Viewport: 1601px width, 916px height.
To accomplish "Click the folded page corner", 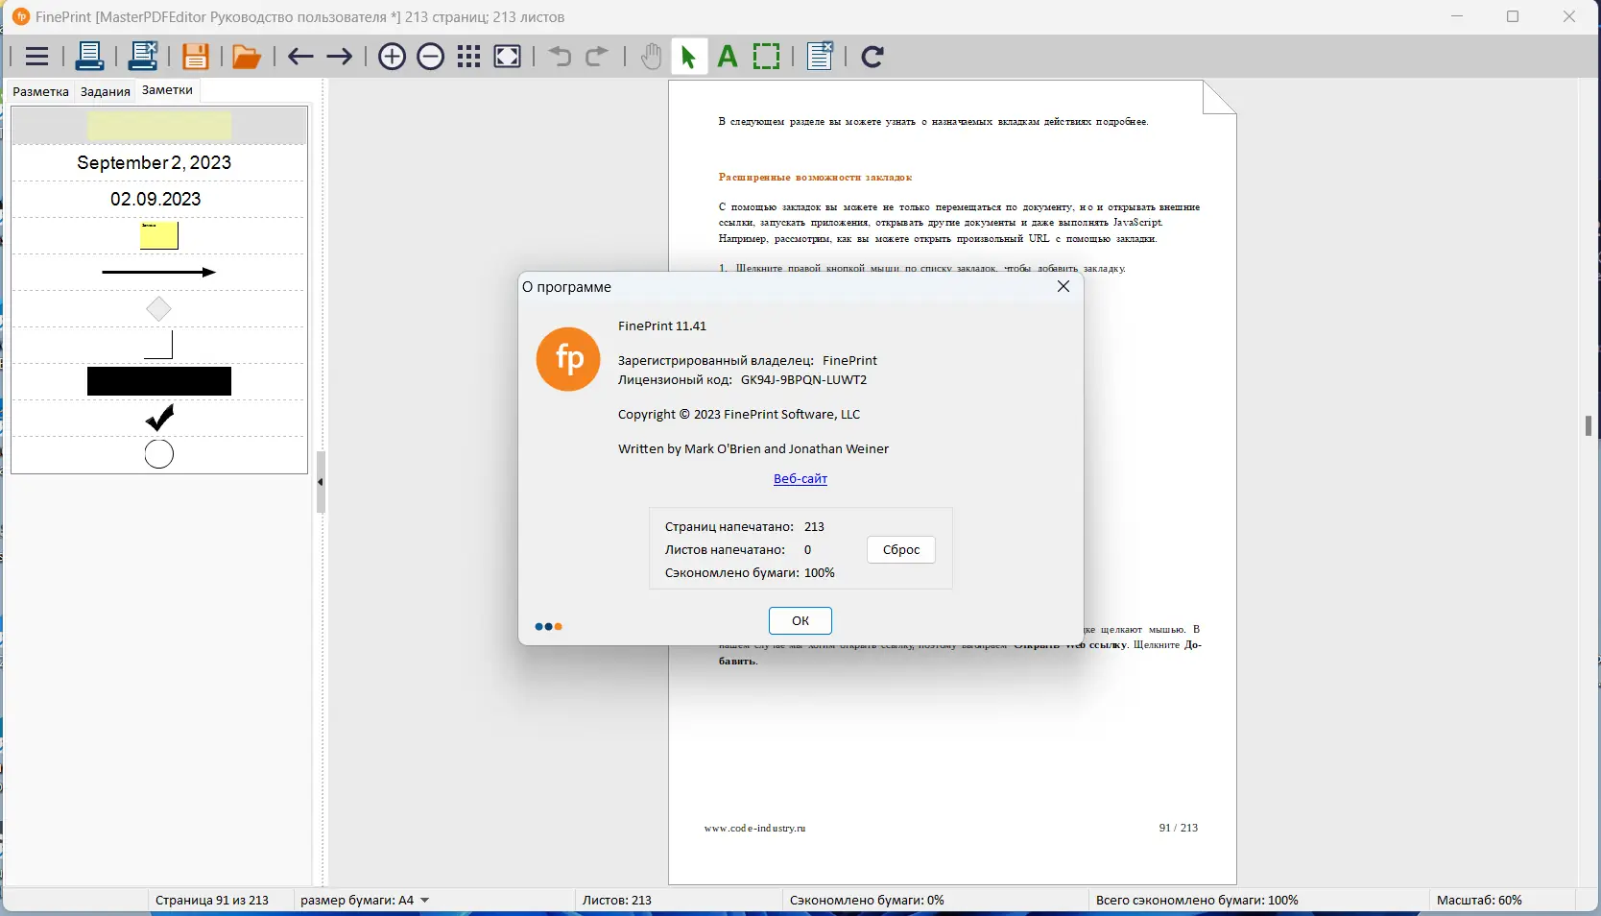I will (1219, 97).
